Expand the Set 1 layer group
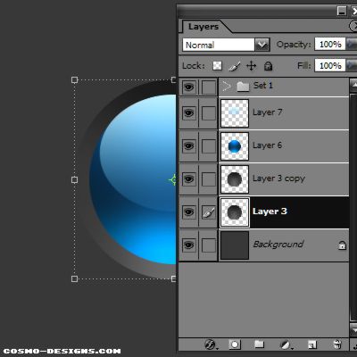 point(227,87)
